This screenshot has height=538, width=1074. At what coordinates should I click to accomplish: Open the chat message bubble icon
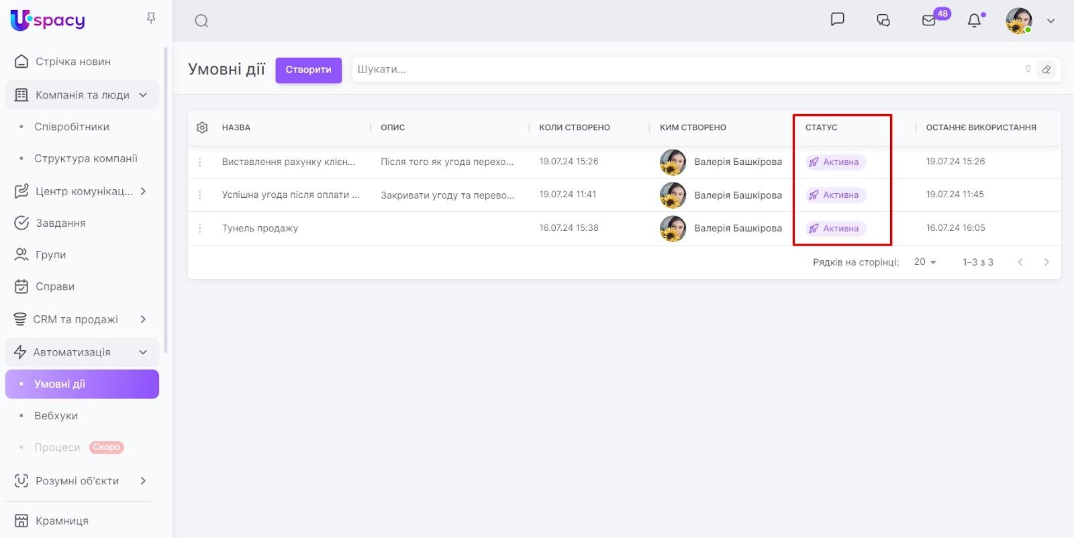pos(837,19)
